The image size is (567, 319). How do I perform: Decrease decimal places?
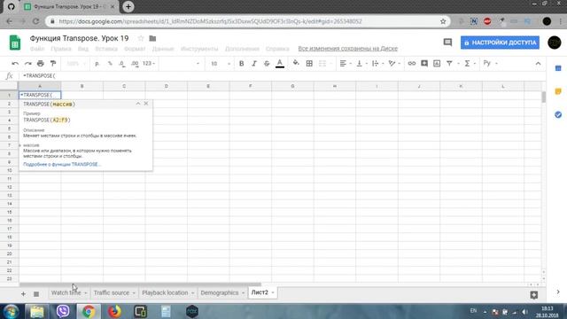[122, 63]
